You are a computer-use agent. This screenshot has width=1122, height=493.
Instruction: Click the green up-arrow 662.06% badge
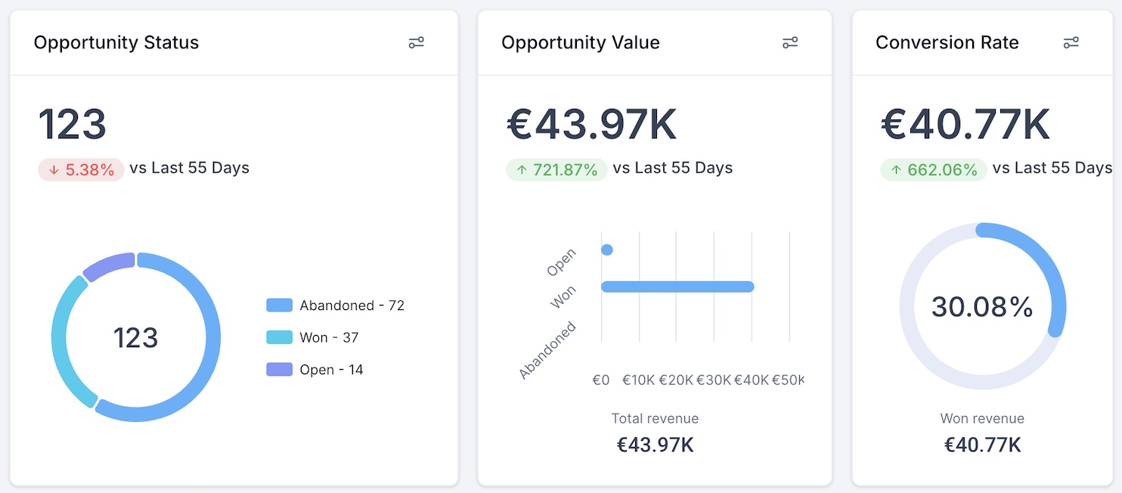tap(934, 169)
